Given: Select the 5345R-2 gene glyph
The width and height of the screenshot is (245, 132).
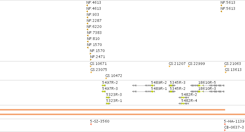Looking at the screenshot, I should pyautogui.click(x=172, y=92).
